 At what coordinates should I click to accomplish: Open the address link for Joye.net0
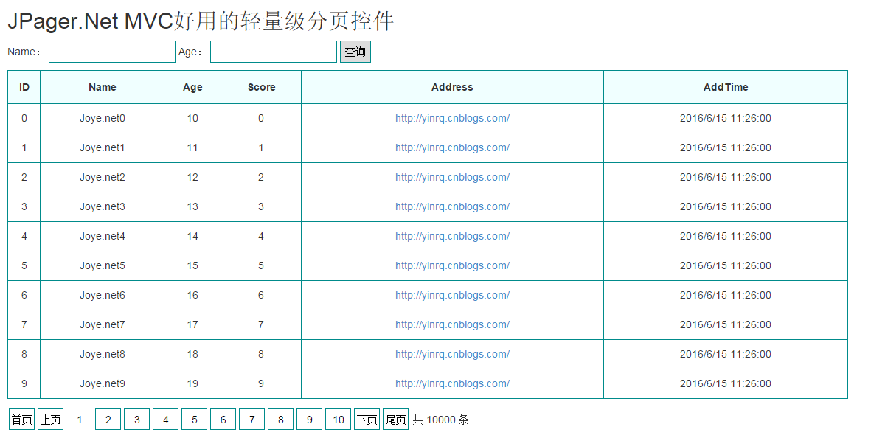click(x=452, y=118)
